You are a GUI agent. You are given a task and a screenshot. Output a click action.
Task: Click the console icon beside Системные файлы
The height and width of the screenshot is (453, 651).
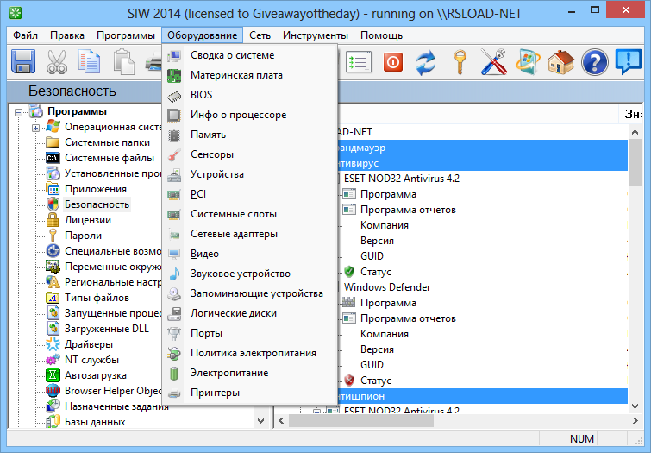[53, 158]
